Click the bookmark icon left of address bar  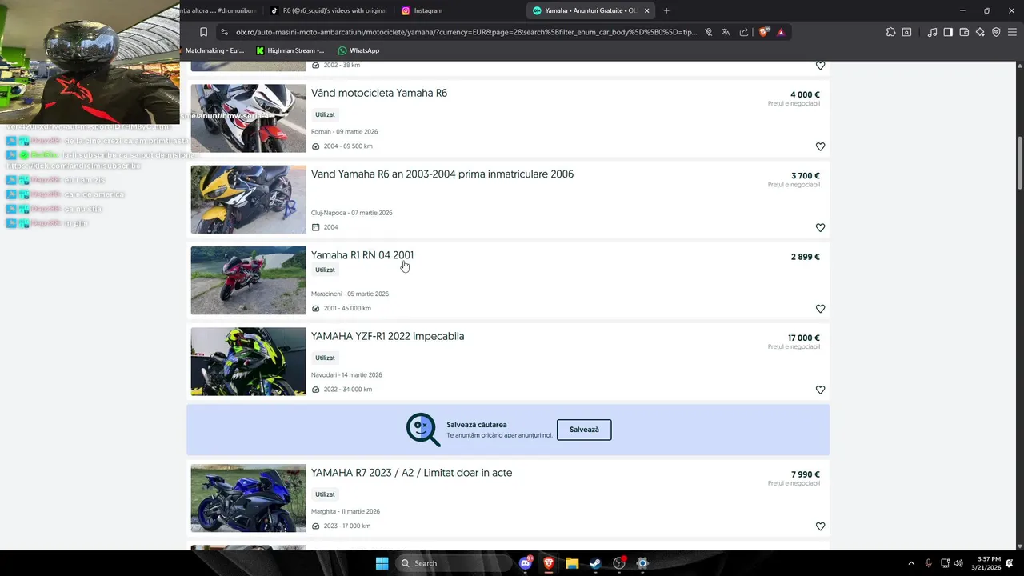(203, 32)
